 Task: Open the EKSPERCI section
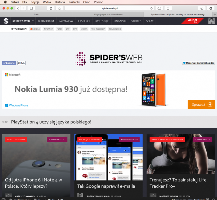(x=84, y=21)
